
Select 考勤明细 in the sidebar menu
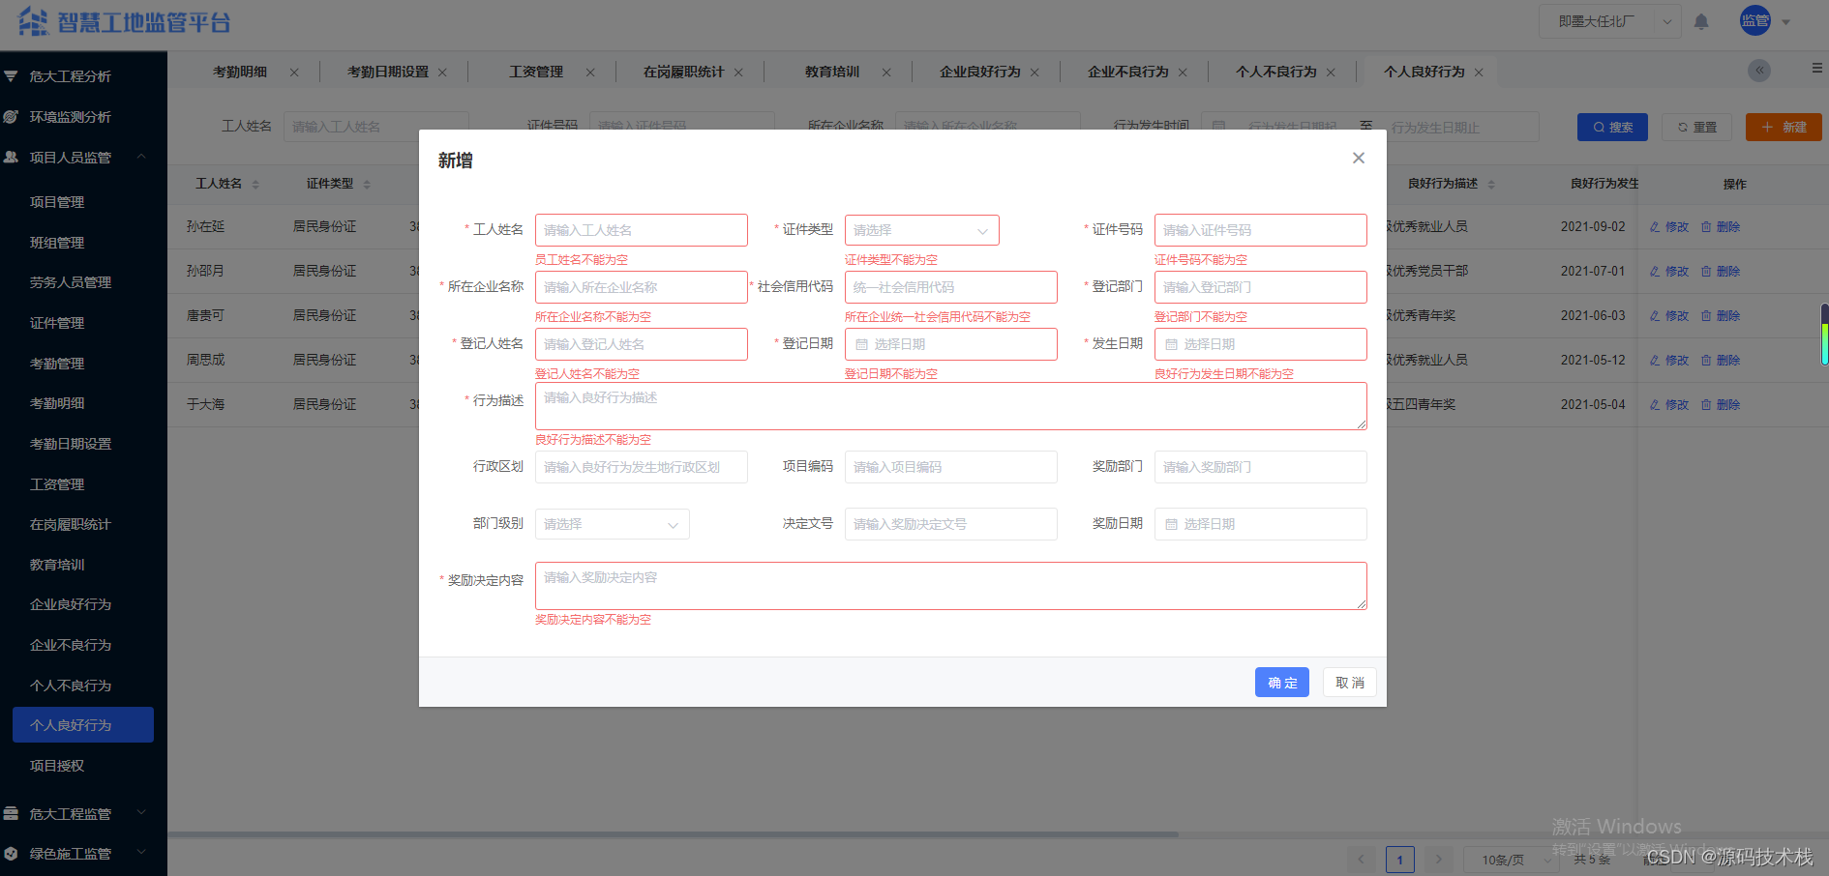point(56,403)
